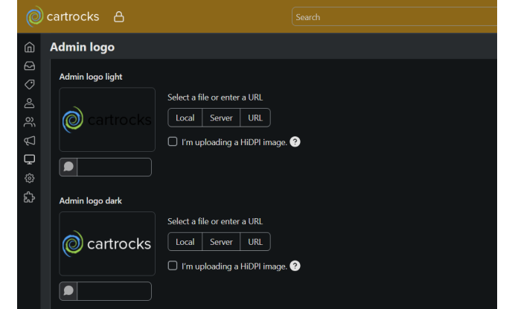Click alt text field under dark logo
The width and height of the screenshot is (515, 309).
click(115, 291)
